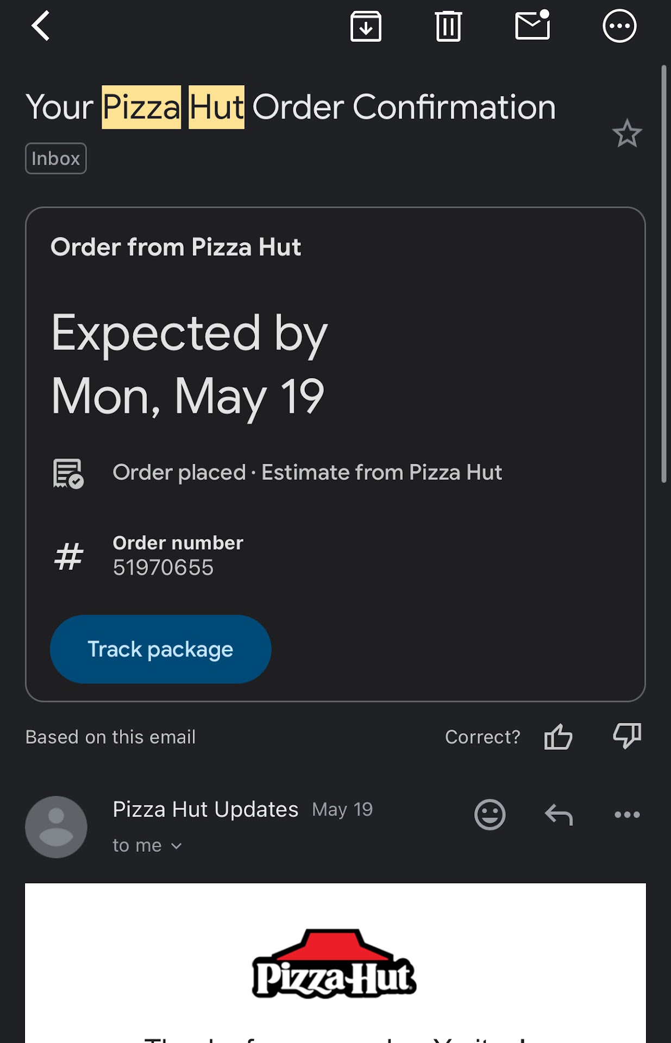This screenshot has height=1043, width=671.
Task: Add an emoji reaction to message
Action: coord(490,814)
